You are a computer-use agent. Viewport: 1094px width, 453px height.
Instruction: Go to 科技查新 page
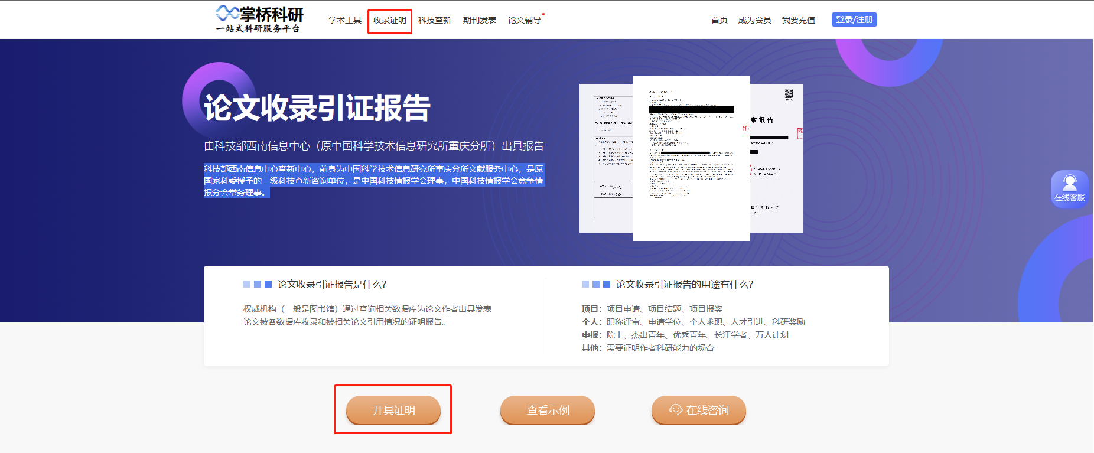point(435,20)
